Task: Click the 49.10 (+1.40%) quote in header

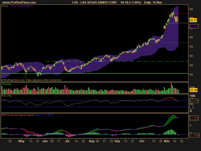Action: (x=131, y=3)
